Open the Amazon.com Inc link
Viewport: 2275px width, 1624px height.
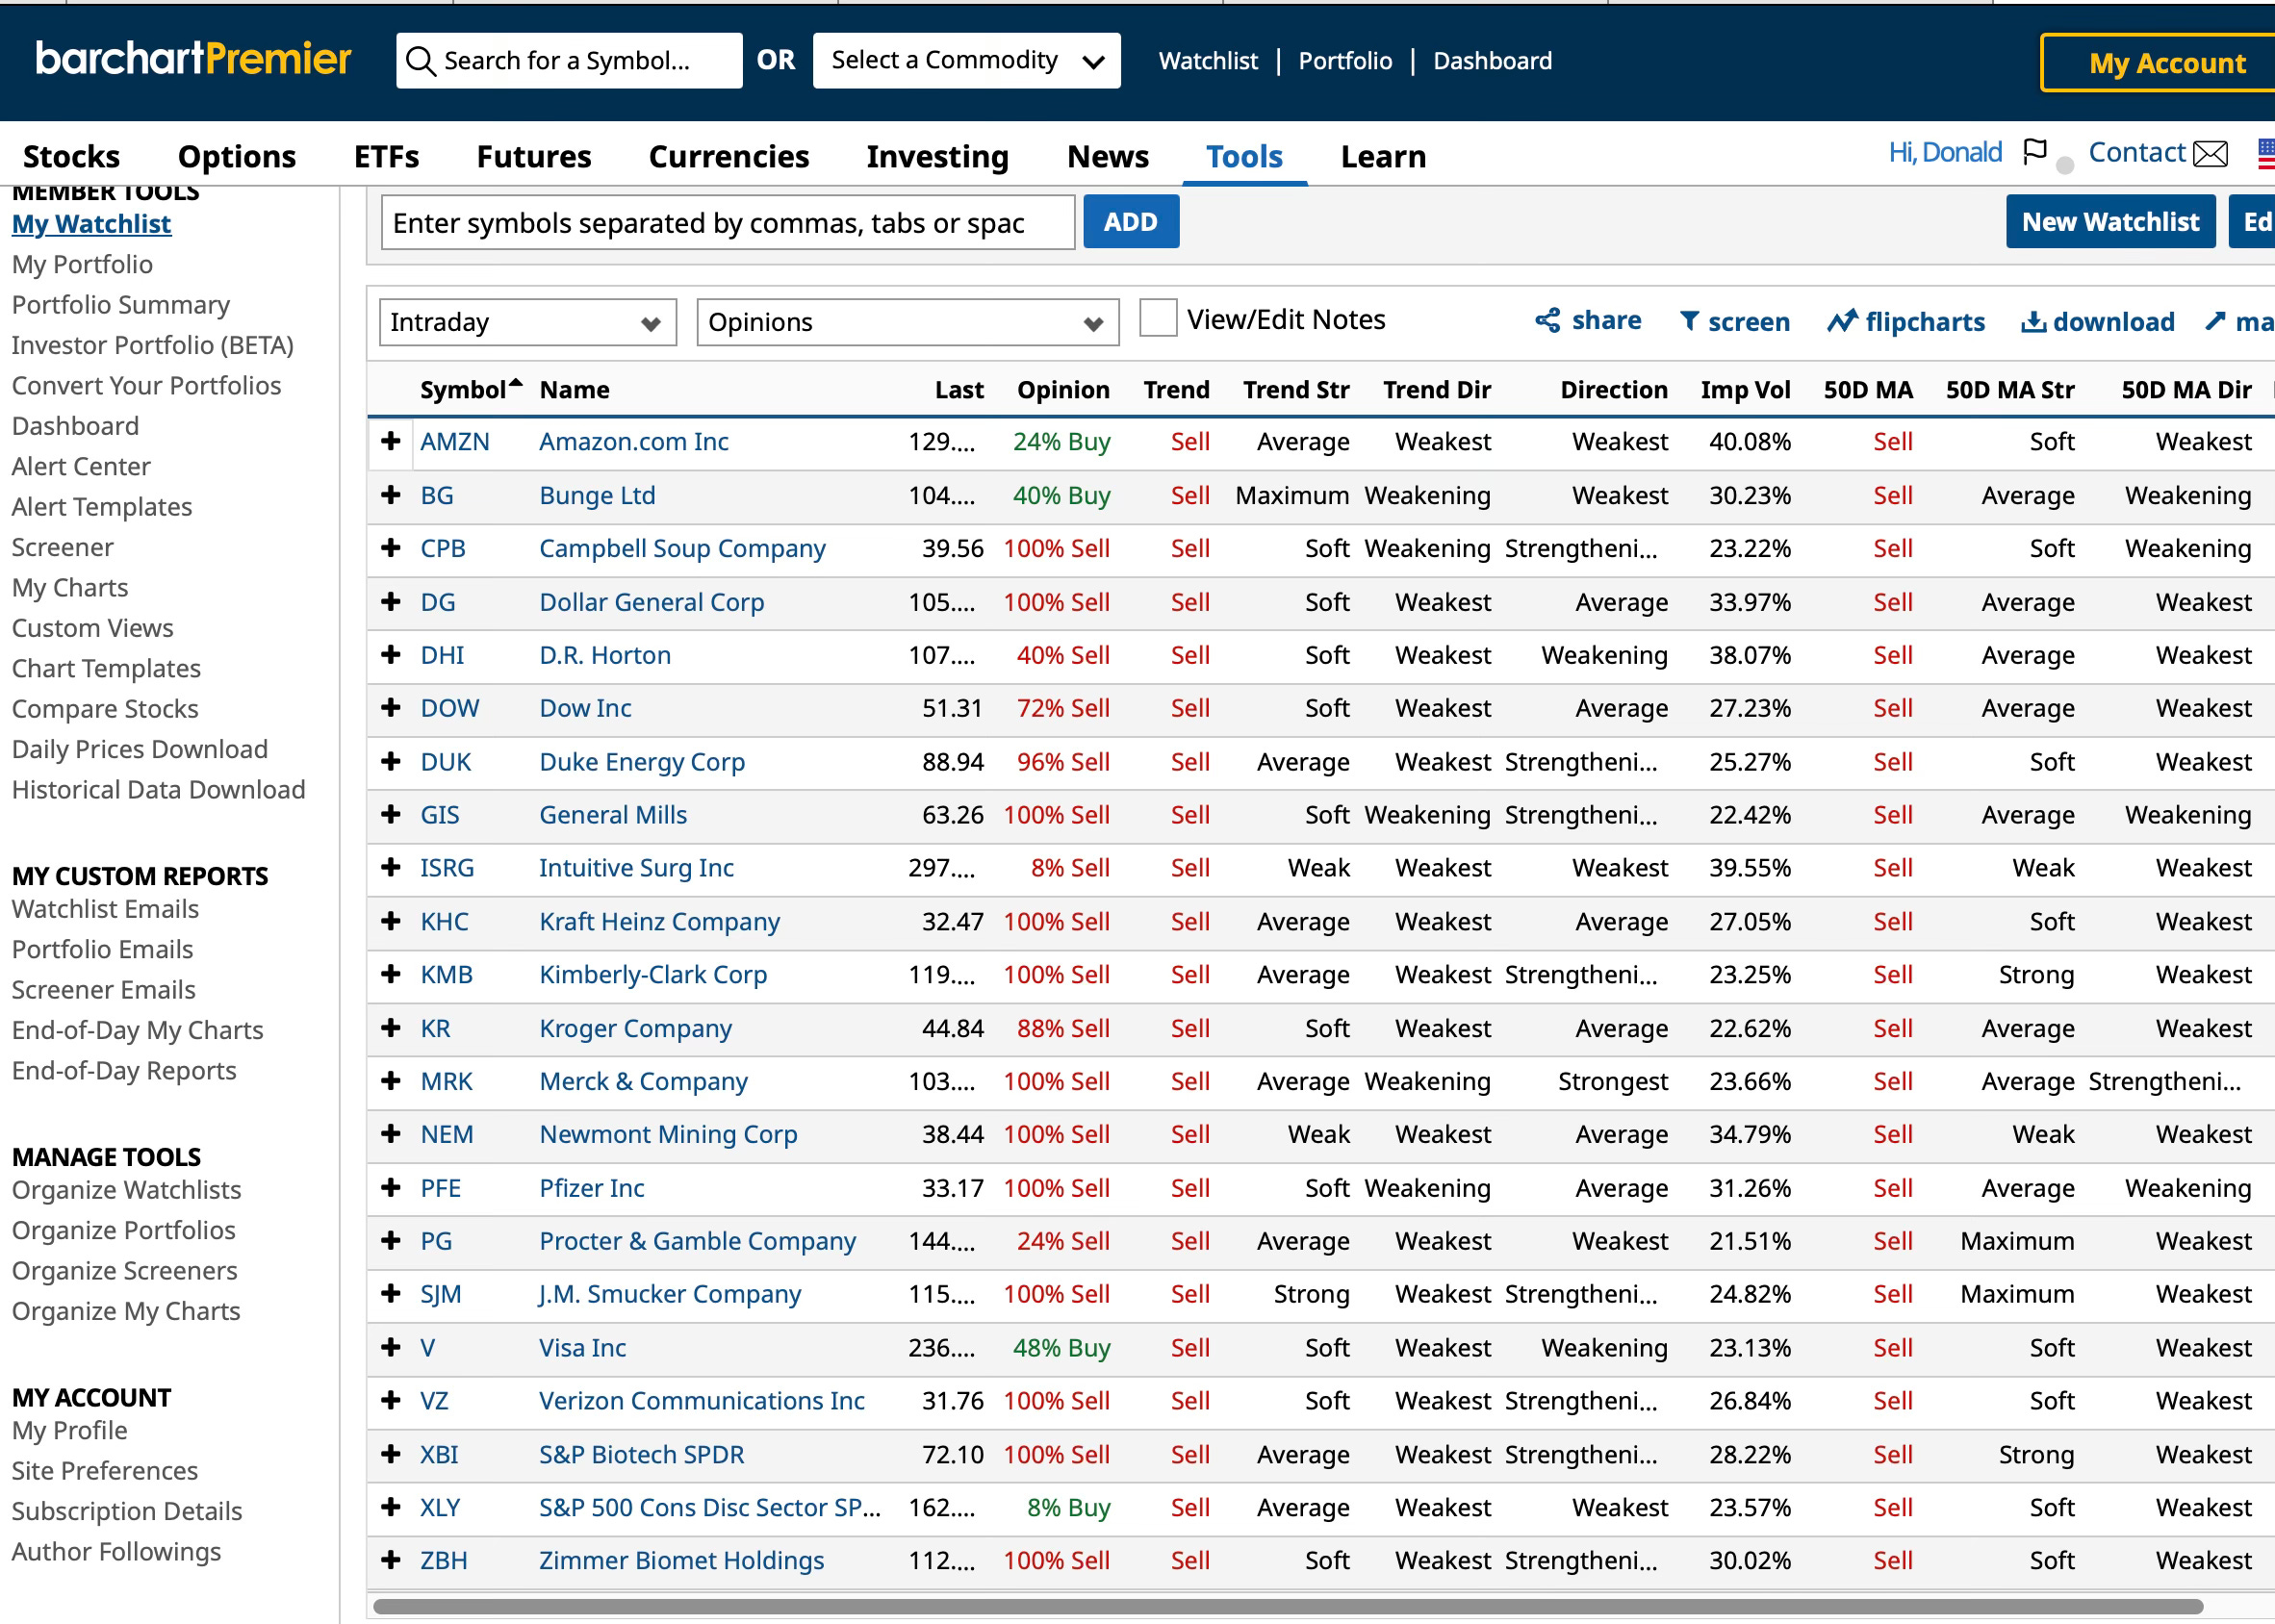tap(634, 441)
